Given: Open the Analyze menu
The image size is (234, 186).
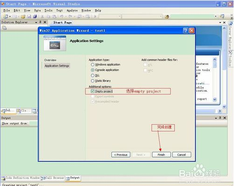Looking at the screenshot, I should (72, 10).
